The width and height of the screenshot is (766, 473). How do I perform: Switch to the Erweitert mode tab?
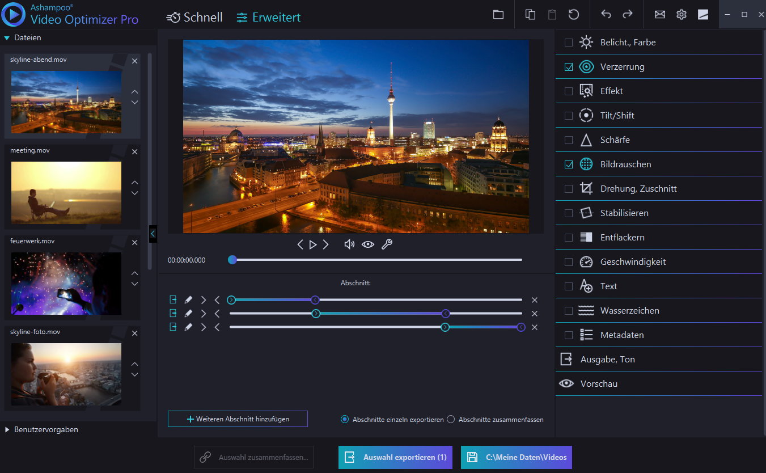[x=268, y=17]
